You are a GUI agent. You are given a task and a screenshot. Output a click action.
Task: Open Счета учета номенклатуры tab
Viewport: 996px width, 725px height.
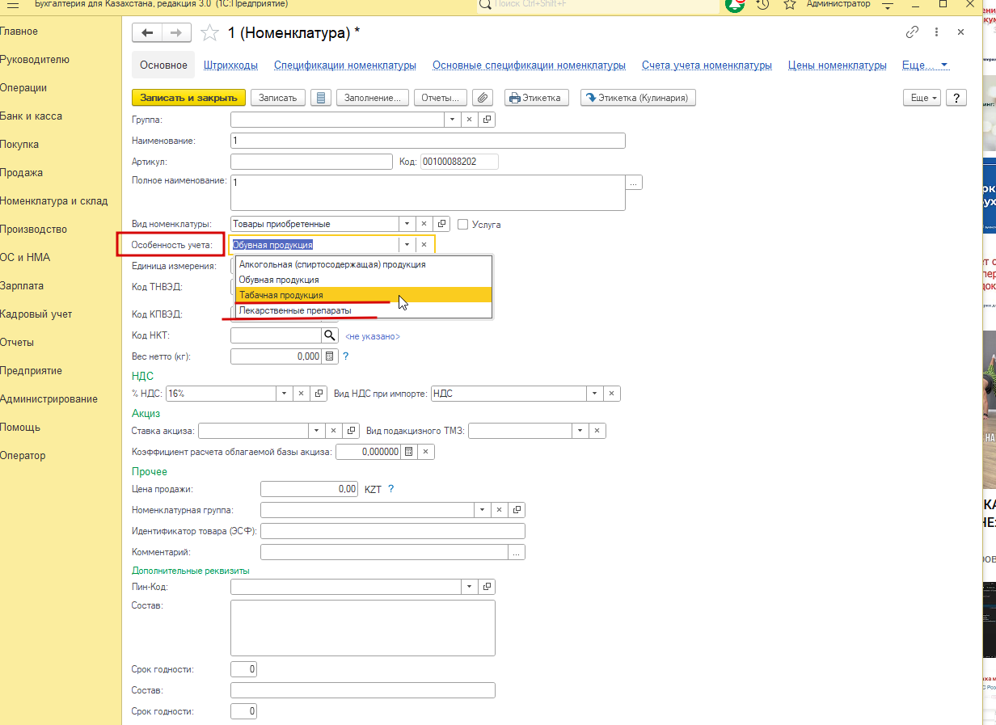(x=707, y=65)
